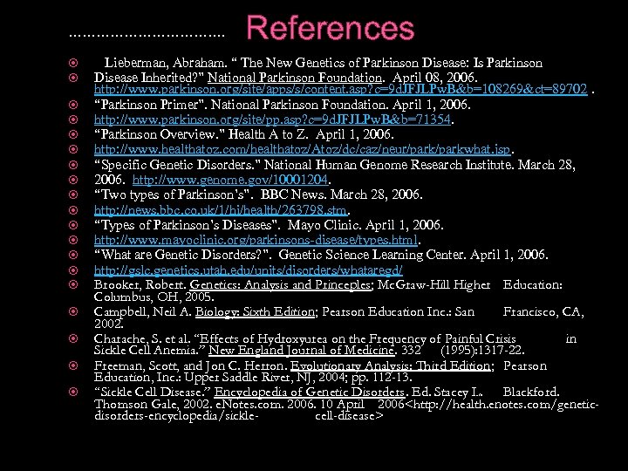628x471 pixels.
Task: Click the "Parkinson Overview." Health A to Z line
Action: [x=244, y=134]
